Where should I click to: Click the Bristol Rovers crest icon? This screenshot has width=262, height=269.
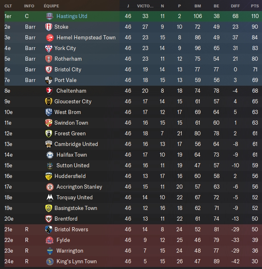(49, 229)
